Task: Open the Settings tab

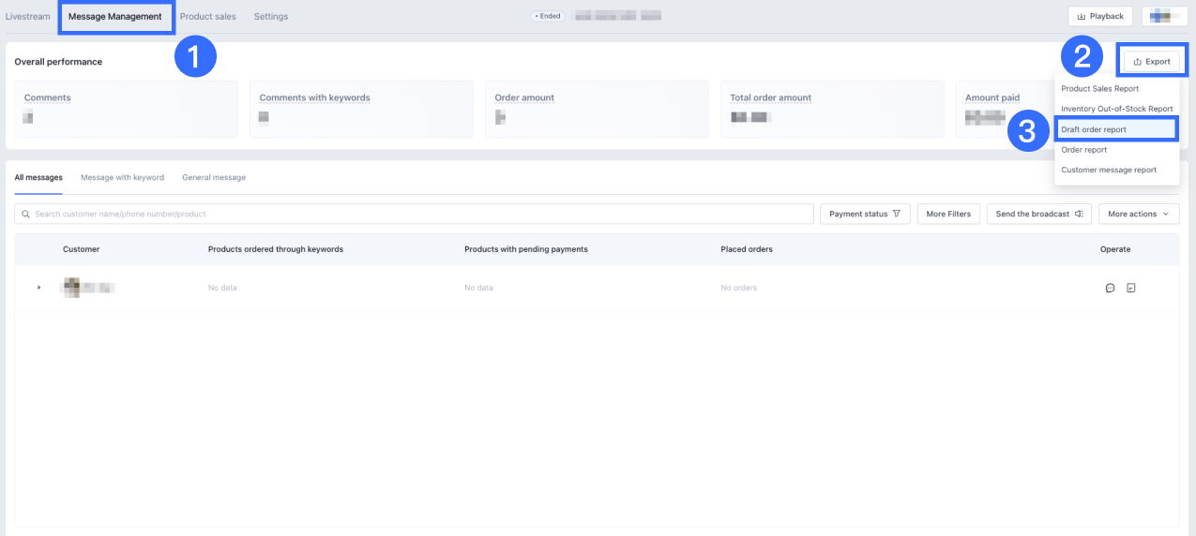Action: (x=271, y=17)
